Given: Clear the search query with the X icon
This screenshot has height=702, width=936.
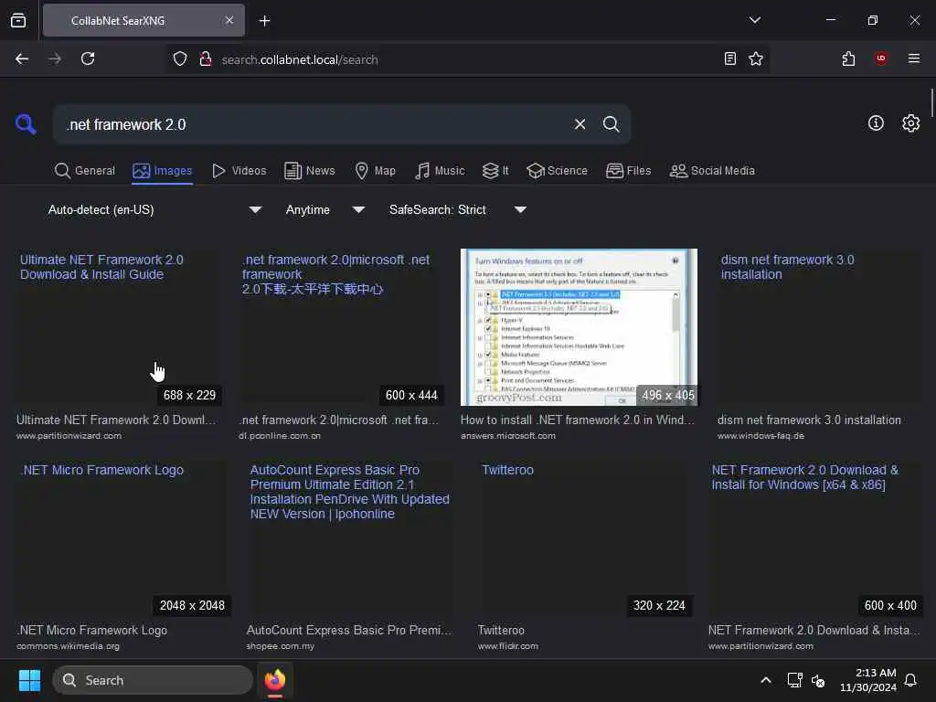Looking at the screenshot, I should click(580, 124).
